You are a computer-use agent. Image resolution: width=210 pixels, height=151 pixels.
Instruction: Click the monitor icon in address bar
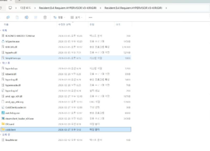point(10,8)
